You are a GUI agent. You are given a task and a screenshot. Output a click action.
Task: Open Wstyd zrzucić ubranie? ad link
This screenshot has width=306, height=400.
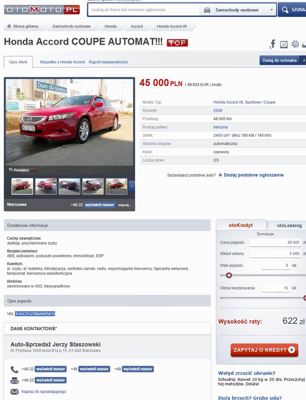247,373
